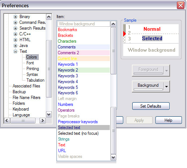Select the red Text item
Viewport: 187px width, 168px height.
pos(84,145)
